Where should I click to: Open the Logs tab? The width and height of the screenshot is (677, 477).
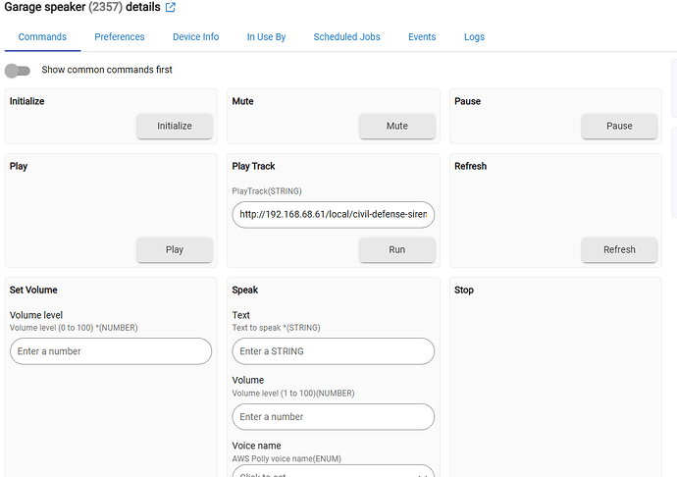[x=474, y=37]
